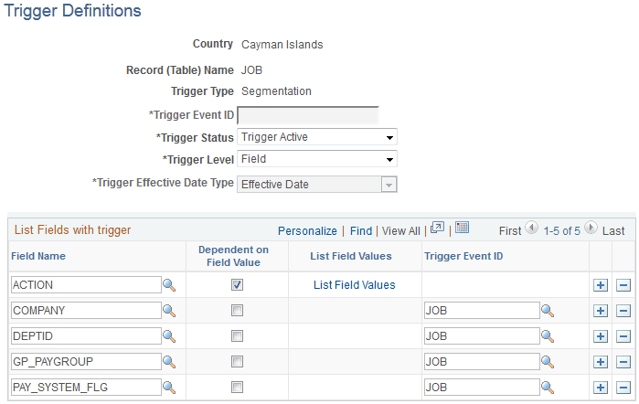Click the Trigger Event ID input field
The width and height of the screenshot is (639, 404).
coord(308,115)
